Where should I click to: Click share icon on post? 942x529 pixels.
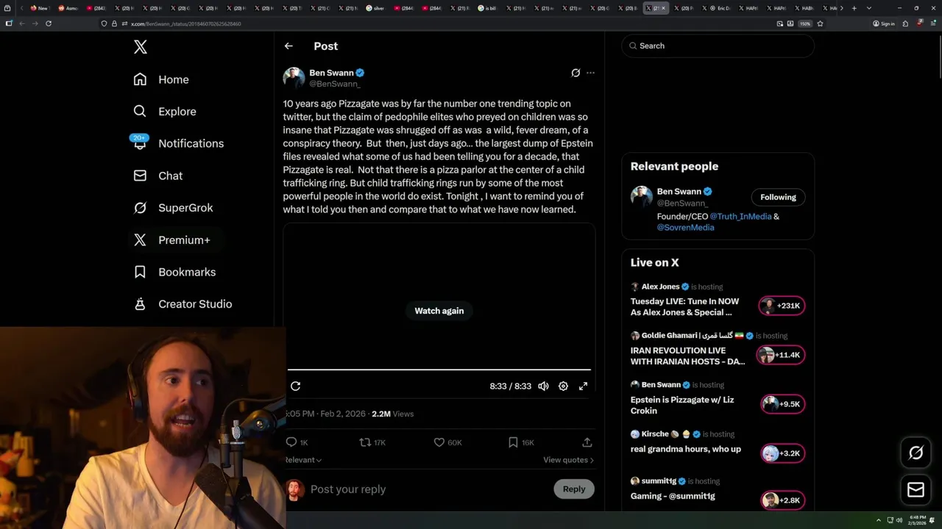click(587, 442)
